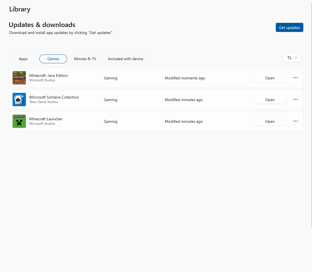Click the Microsoft Solitaire Collection title text
The width and height of the screenshot is (312, 272).
(x=54, y=97)
